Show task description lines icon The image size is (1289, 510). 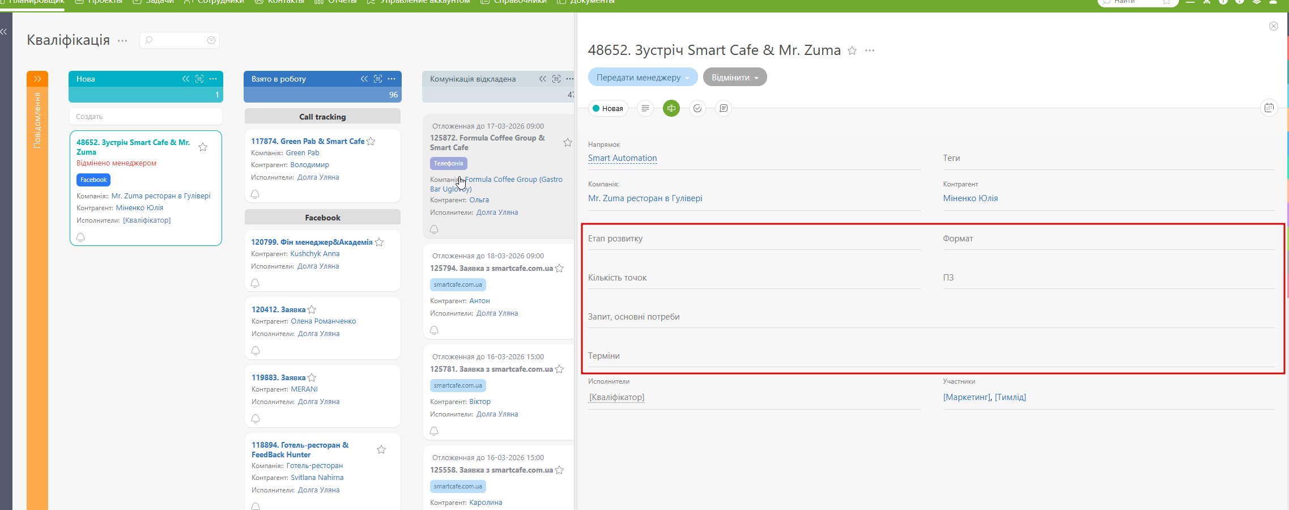coord(645,108)
